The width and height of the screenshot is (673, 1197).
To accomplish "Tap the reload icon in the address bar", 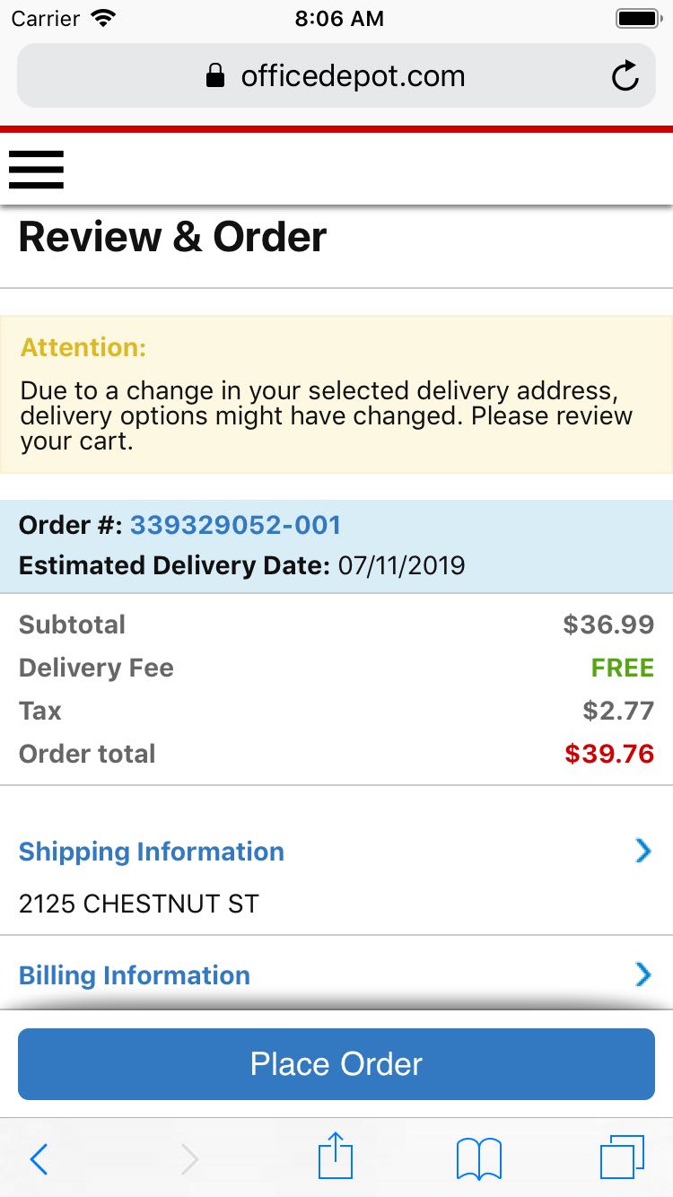I will pos(625,75).
